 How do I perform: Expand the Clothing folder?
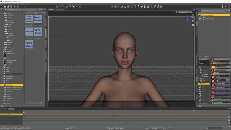(x=5, y=27)
